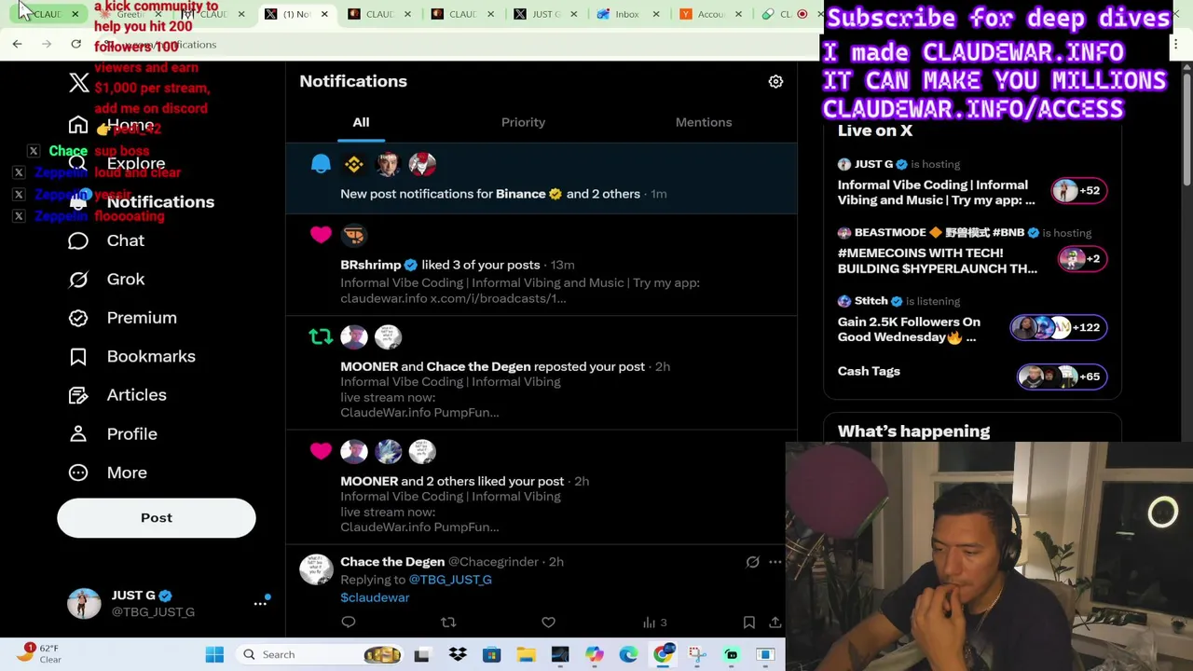Like the Chace the Degen reply
This screenshot has height=671, width=1193.
(548, 623)
